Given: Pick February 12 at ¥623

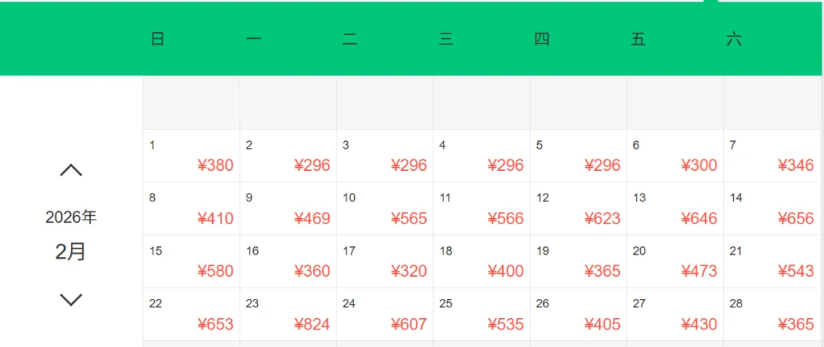Looking at the screenshot, I should point(578,208).
